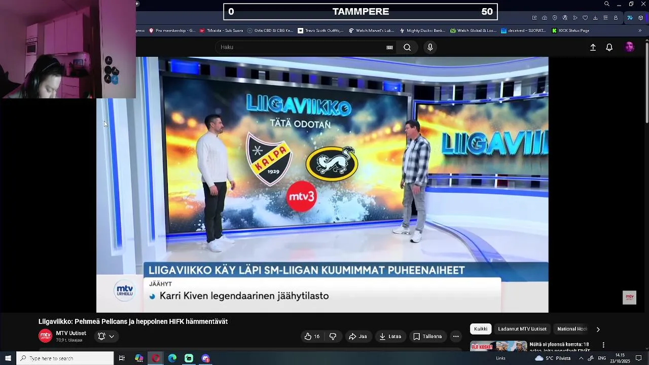Select the Ladannut MTV Uutiset filter chip
Viewport: 649px width, 365px height.
tap(522, 329)
